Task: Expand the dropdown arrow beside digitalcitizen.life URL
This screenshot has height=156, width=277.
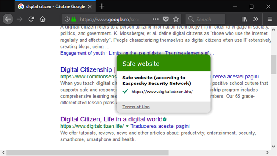Action: [x=127, y=126]
